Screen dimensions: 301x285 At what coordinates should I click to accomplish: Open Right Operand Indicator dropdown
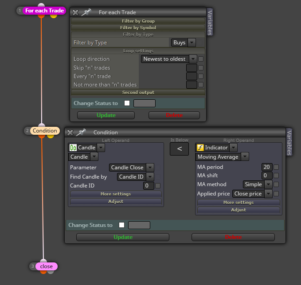[217, 148]
